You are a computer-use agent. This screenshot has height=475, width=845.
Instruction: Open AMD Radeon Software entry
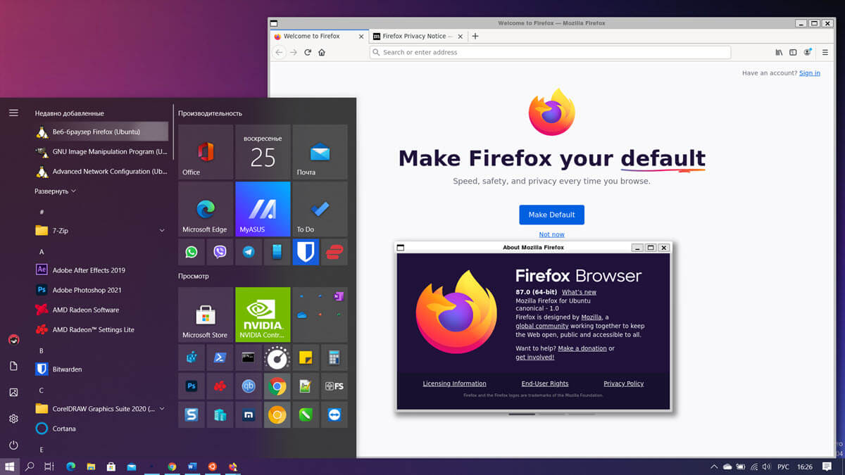(101, 310)
